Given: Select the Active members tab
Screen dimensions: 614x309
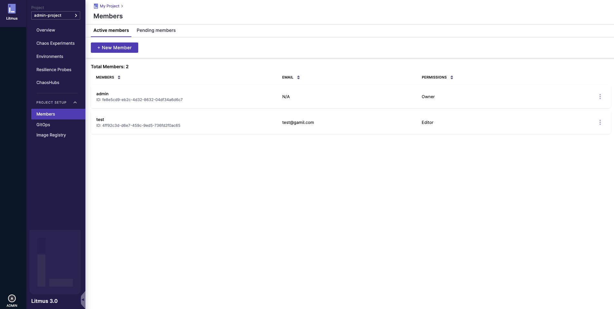Looking at the screenshot, I should [111, 30].
